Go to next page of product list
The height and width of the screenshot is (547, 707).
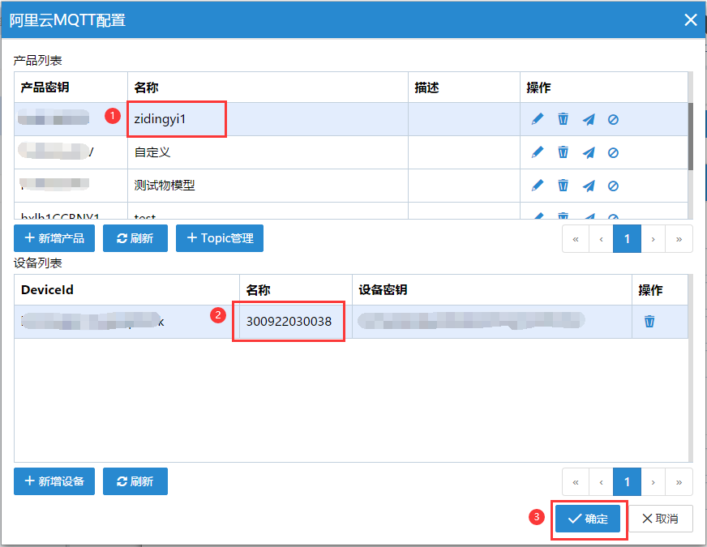(x=653, y=239)
